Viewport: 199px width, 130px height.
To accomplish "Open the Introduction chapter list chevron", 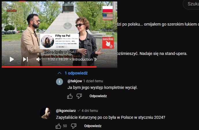I will coord(96,59).
